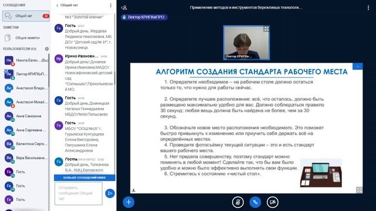This screenshot has height=211, width=376.
Task: Open the meeting options menu at top right
Action: 368,8
